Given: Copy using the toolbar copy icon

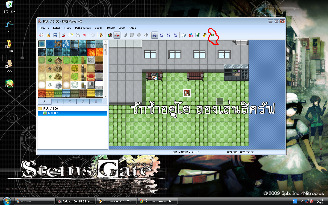Looking at the screenshot, I should [x=71, y=35].
